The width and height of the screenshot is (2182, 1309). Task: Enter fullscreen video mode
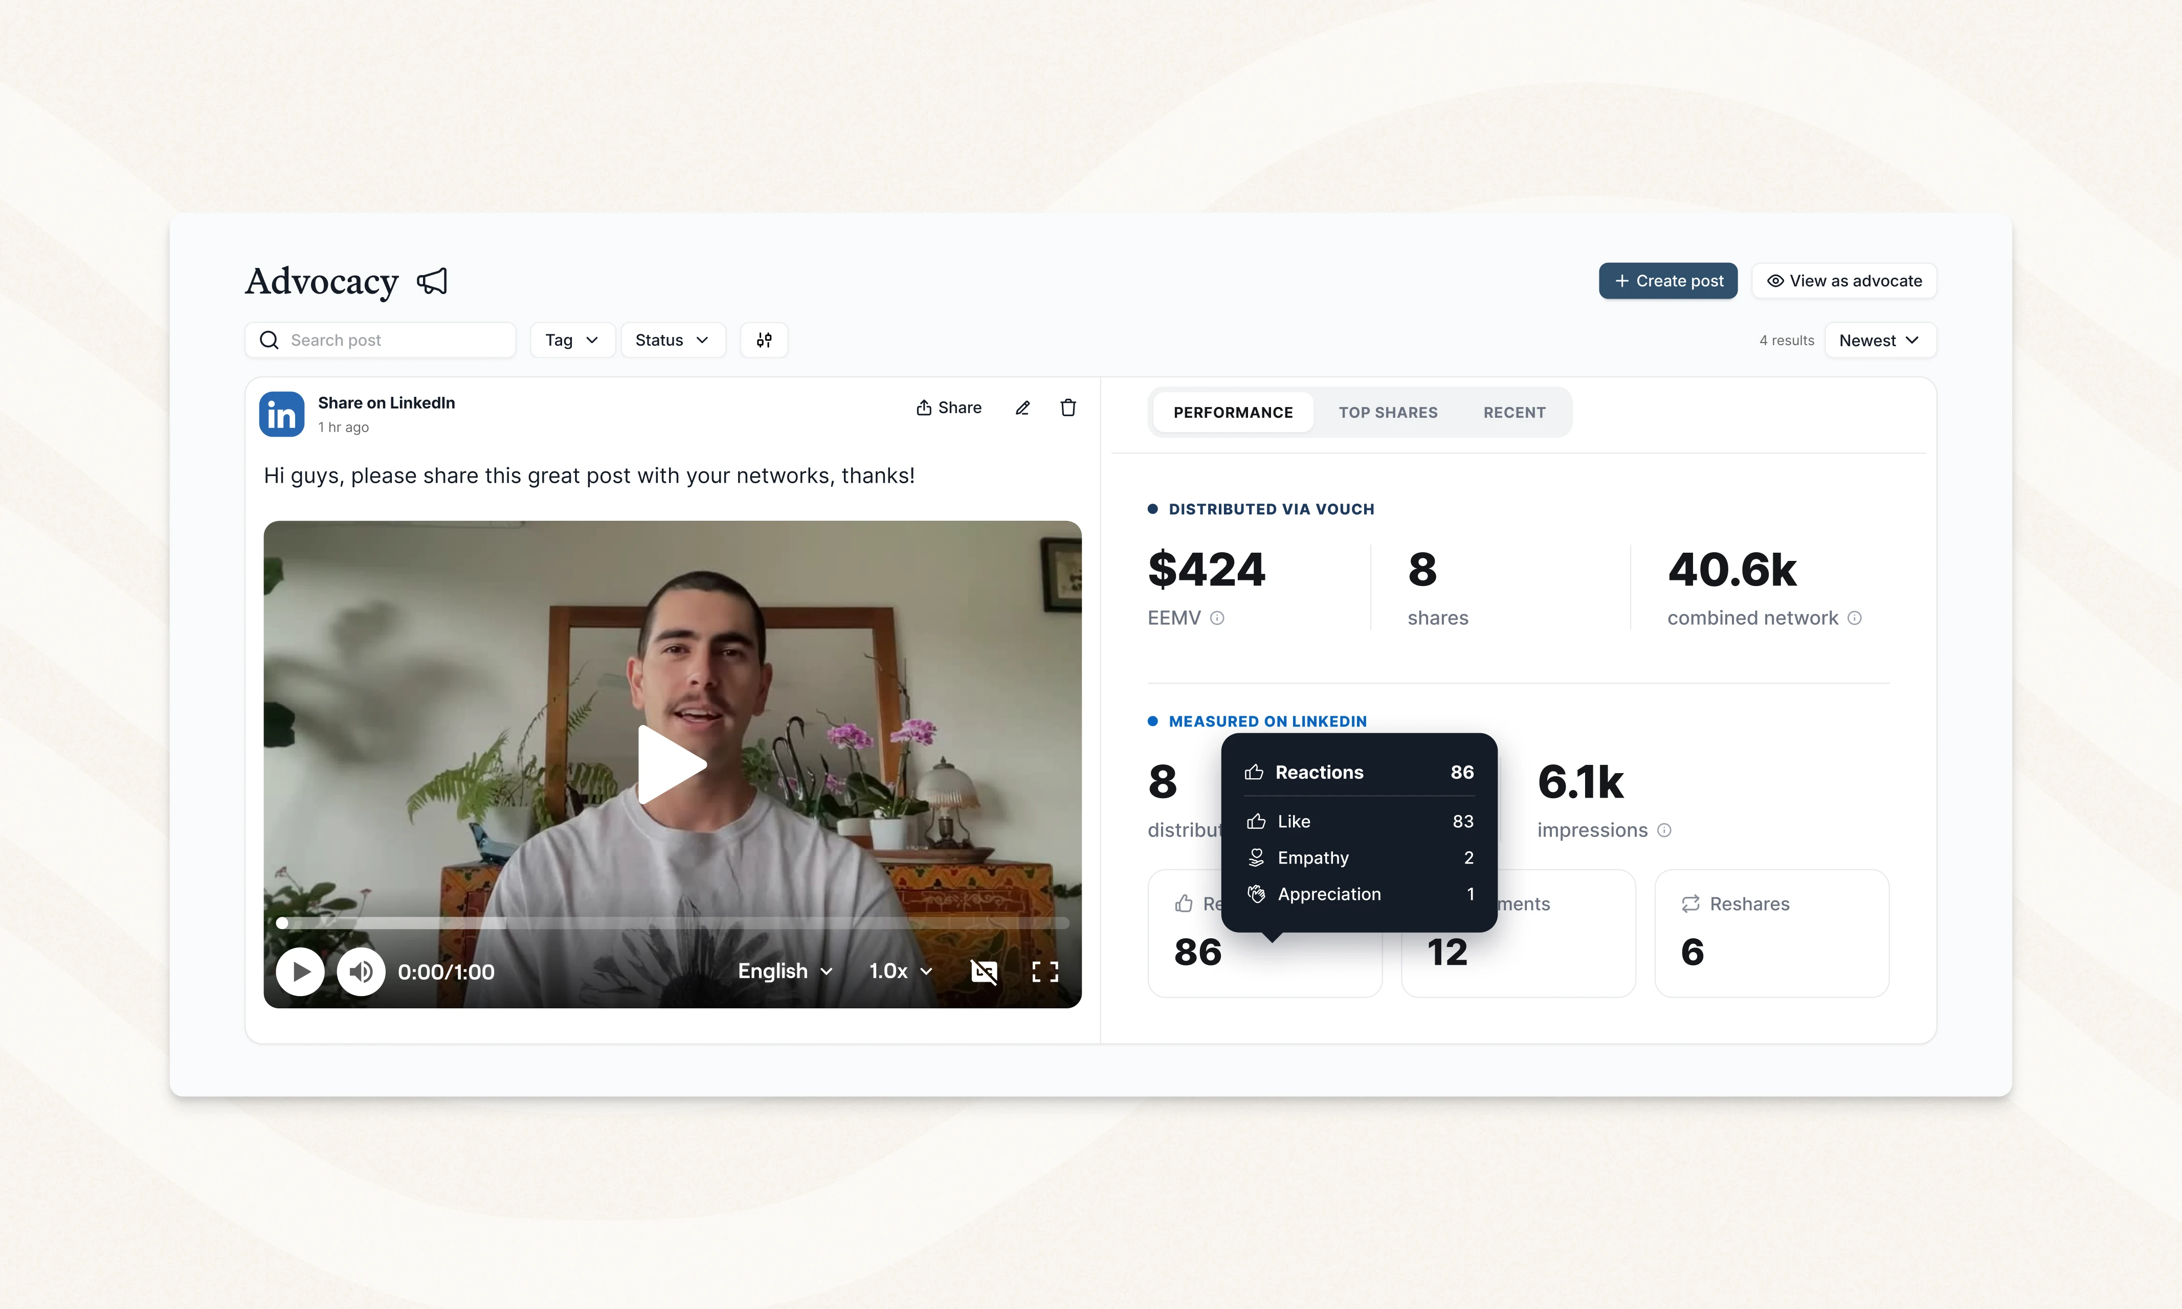point(1045,972)
